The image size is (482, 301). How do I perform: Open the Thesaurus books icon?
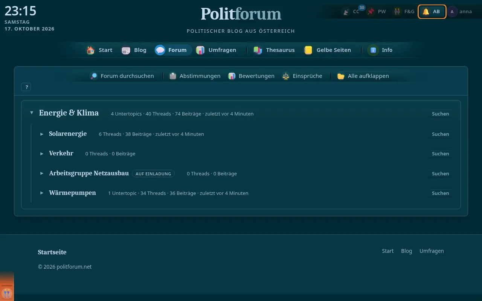tap(258, 50)
